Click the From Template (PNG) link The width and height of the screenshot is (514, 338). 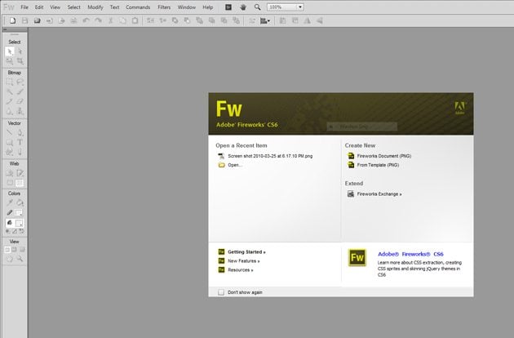click(x=378, y=165)
